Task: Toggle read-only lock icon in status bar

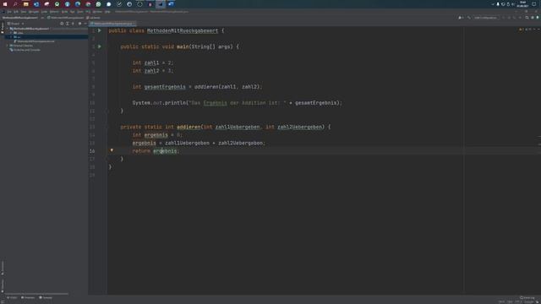Action: pos(538,301)
